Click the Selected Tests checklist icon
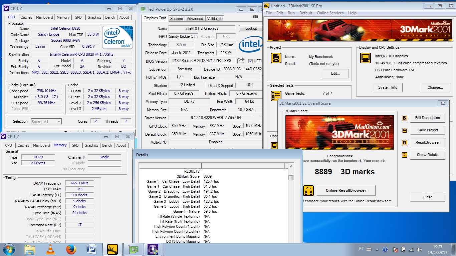456x256 pixels. pos(276,96)
